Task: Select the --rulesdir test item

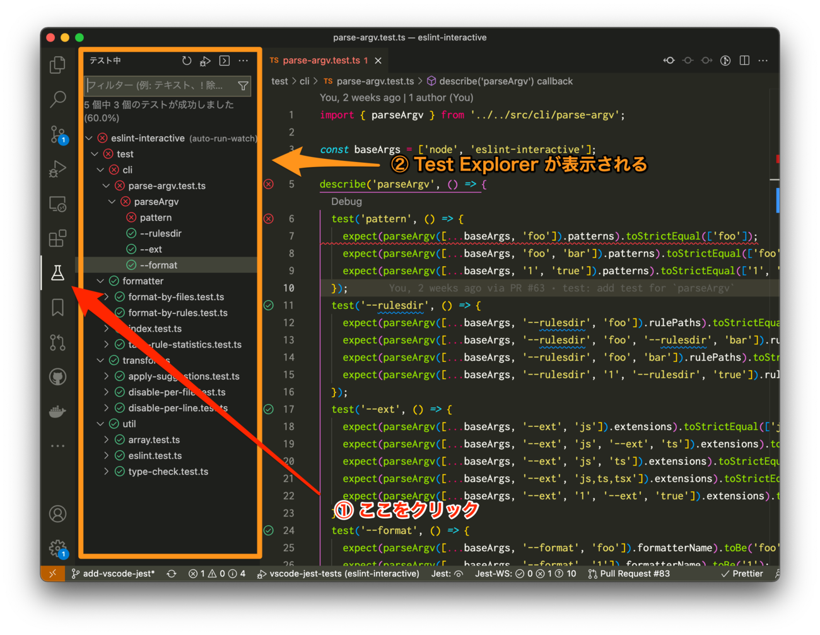Action: (161, 233)
